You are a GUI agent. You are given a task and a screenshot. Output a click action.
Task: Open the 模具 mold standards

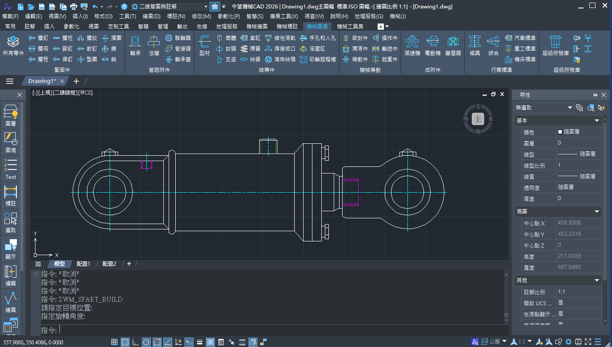(x=475, y=46)
